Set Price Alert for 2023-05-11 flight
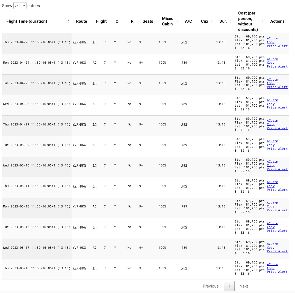Image resolution: width=295 pixels, height=293 pixels. click(277, 190)
